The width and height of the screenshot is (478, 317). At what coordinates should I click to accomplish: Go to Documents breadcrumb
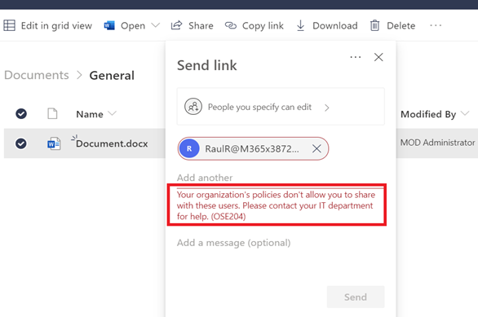pos(37,75)
